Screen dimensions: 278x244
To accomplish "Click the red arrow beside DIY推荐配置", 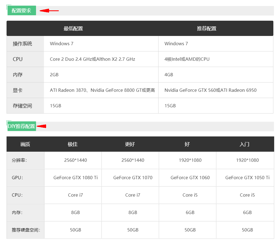I will [x=41, y=126].
